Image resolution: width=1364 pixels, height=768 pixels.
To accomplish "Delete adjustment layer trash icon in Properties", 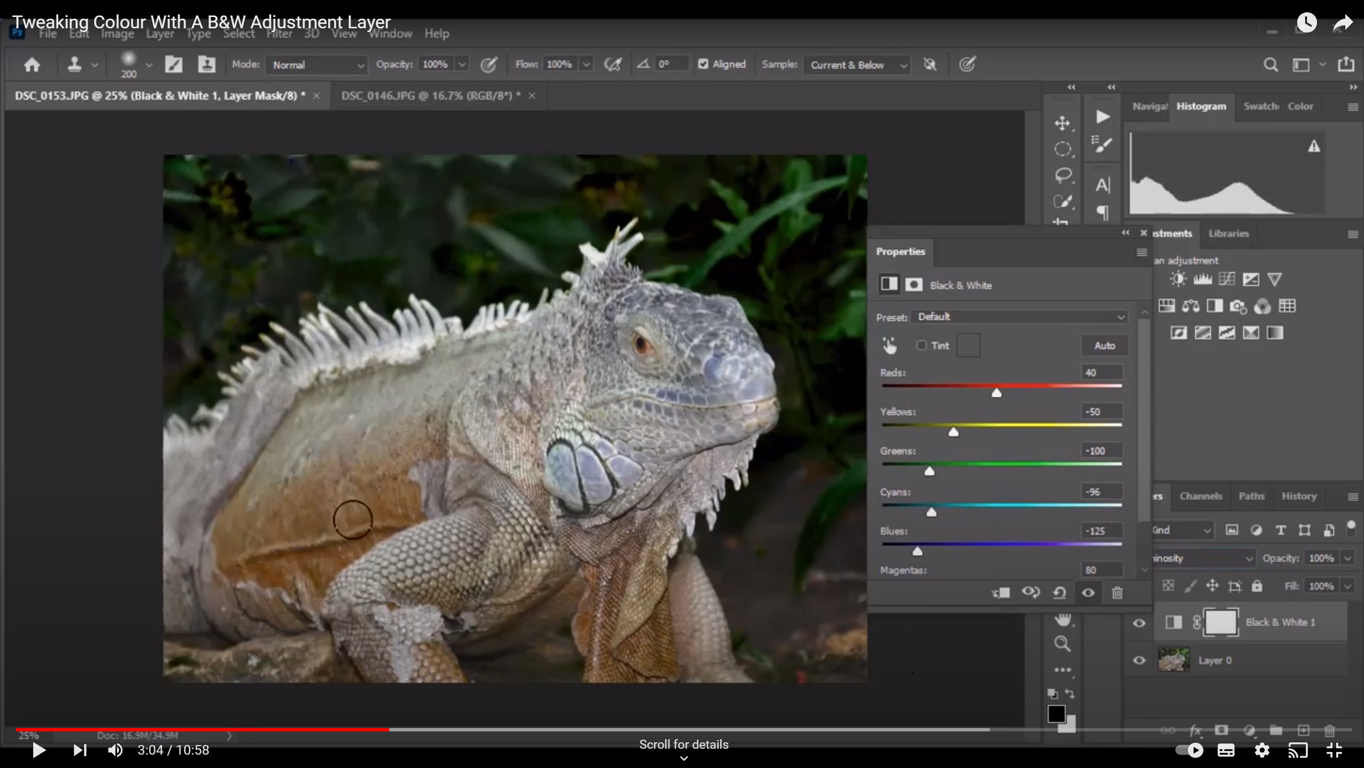I will (1117, 593).
